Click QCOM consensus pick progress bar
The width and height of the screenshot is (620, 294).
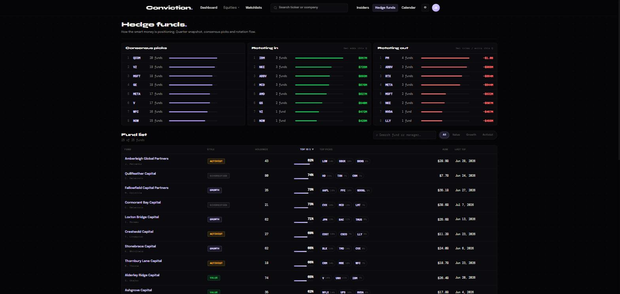coord(193,58)
